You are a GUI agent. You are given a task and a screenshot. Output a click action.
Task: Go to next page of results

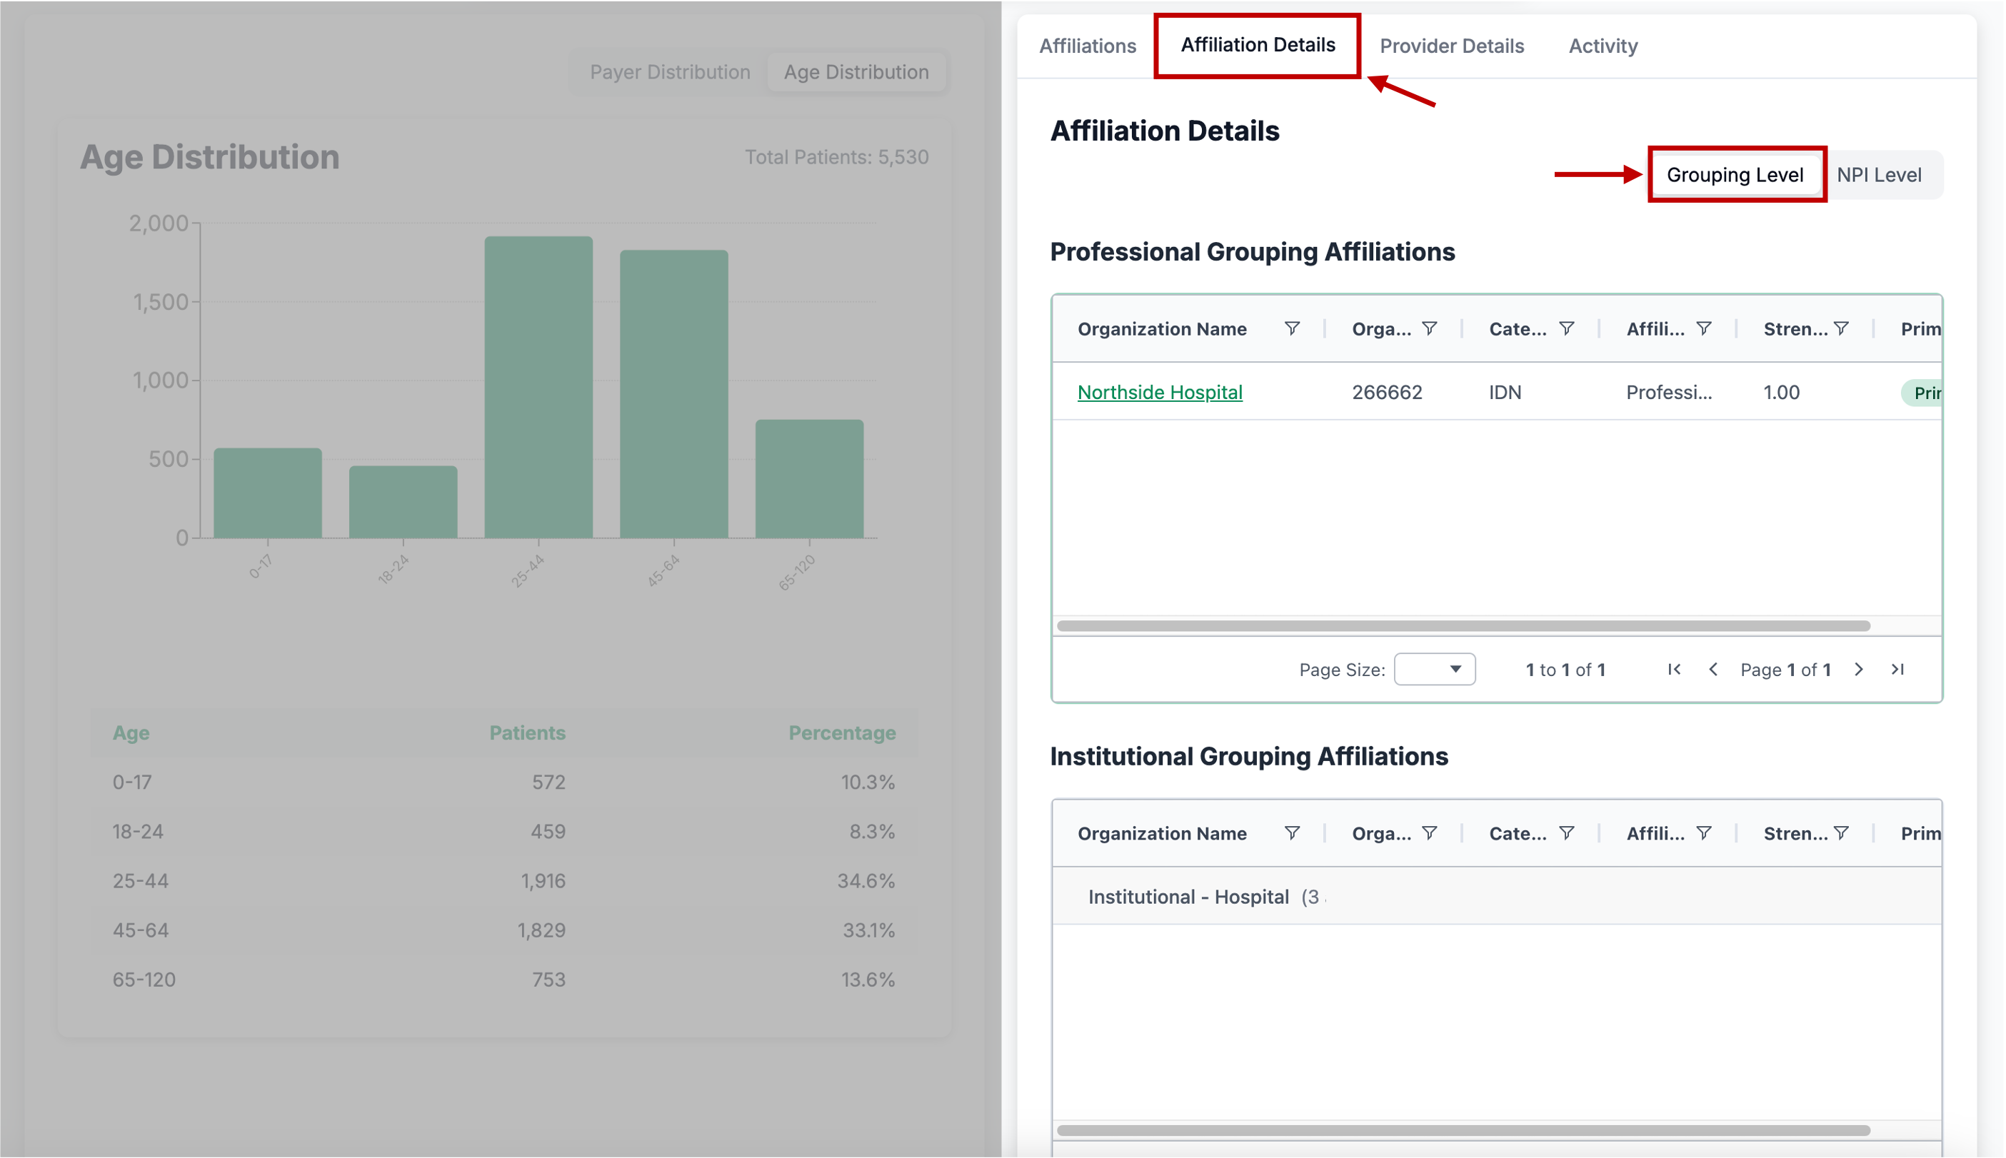(x=1858, y=670)
